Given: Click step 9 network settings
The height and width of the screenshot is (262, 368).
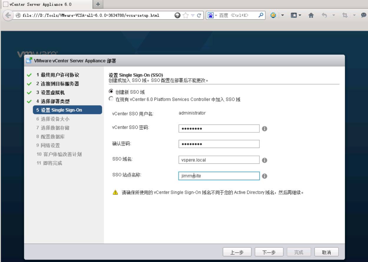Looking at the screenshot, I should tap(48, 146).
